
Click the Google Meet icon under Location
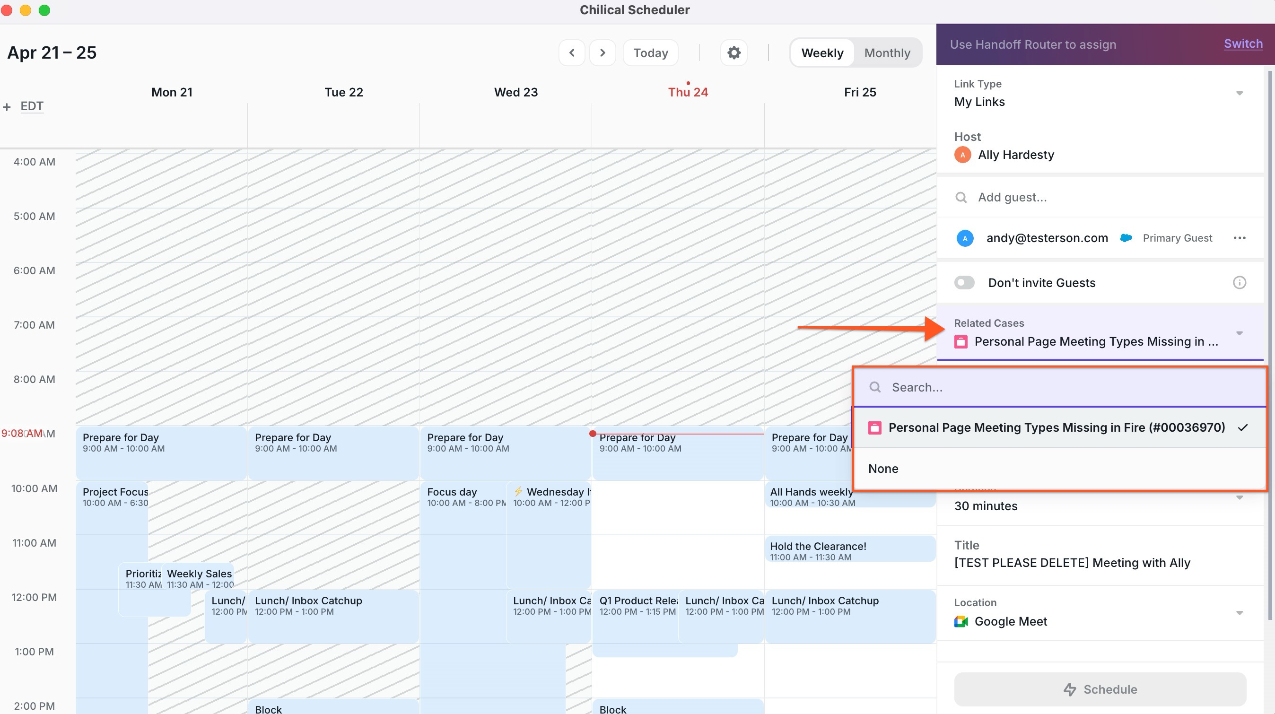click(x=961, y=621)
